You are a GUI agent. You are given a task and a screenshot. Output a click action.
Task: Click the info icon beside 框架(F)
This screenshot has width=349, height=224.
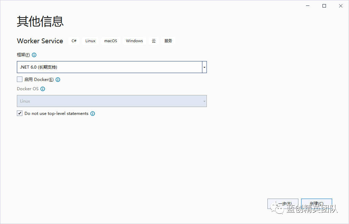tap(34, 55)
